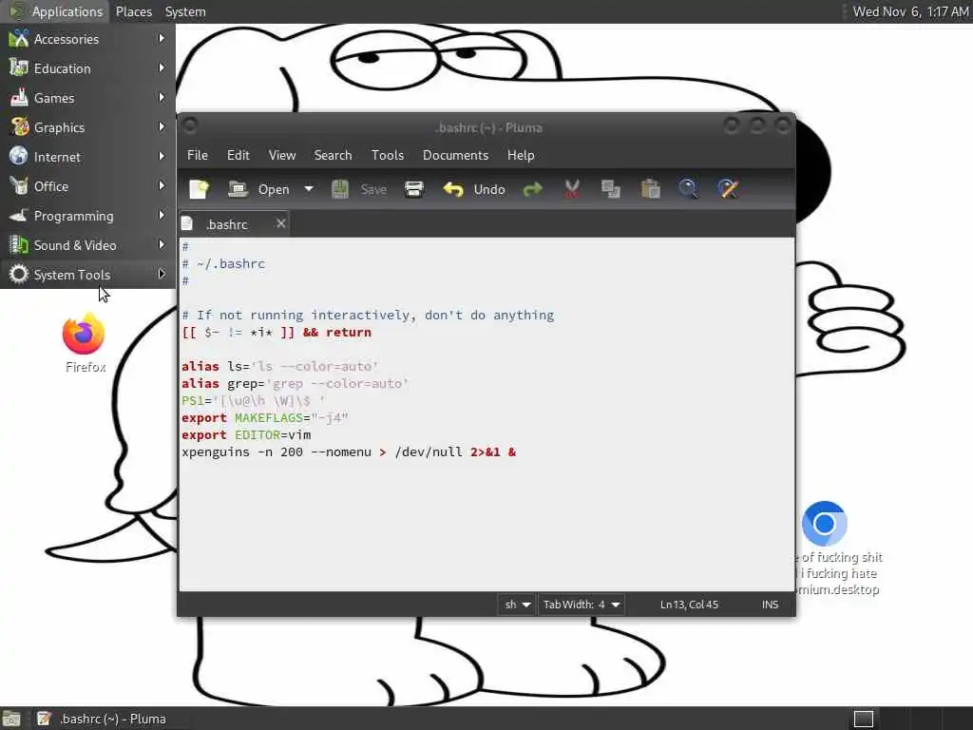This screenshot has width=973, height=730.
Task: Print the document with printer icon
Action: tap(414, 189)
